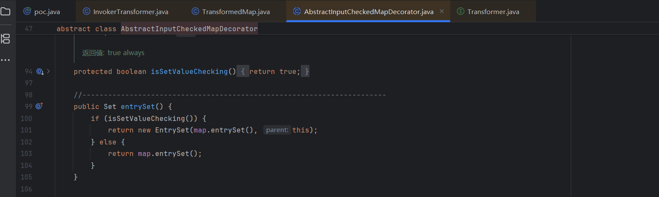This screenshot has width=659, height=197.
Task: Click line number 103 in the gutter
Action: (x=27, y=153)
